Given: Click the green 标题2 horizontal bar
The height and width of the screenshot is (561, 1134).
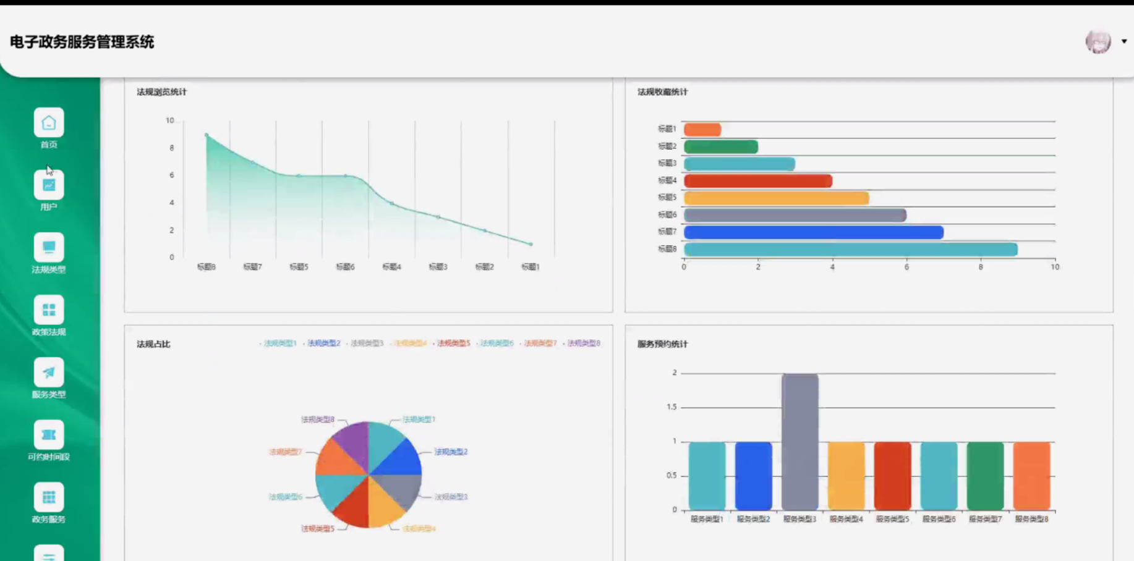Looking at the screenshot, I should pyautogui.click(x=721, y=146).
